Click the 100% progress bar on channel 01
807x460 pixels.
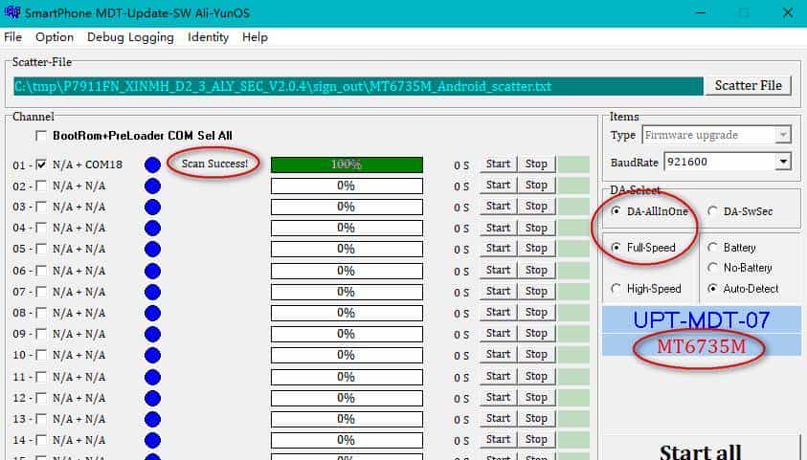click(347, 164)
